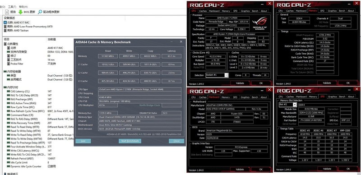Switch to Caches tab in CPU-Z CPU window
This screenshot has height=175, width=361.
point(203,11)
